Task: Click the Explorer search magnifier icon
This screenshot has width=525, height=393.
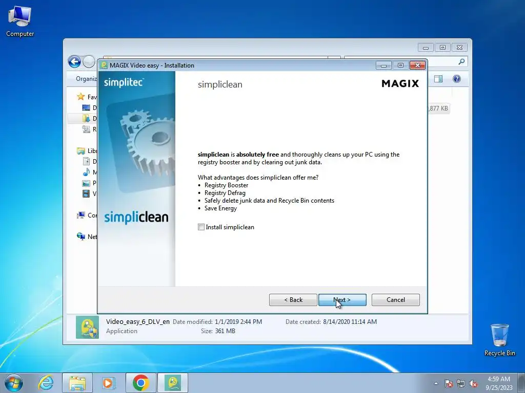Action: pos(461,61)
